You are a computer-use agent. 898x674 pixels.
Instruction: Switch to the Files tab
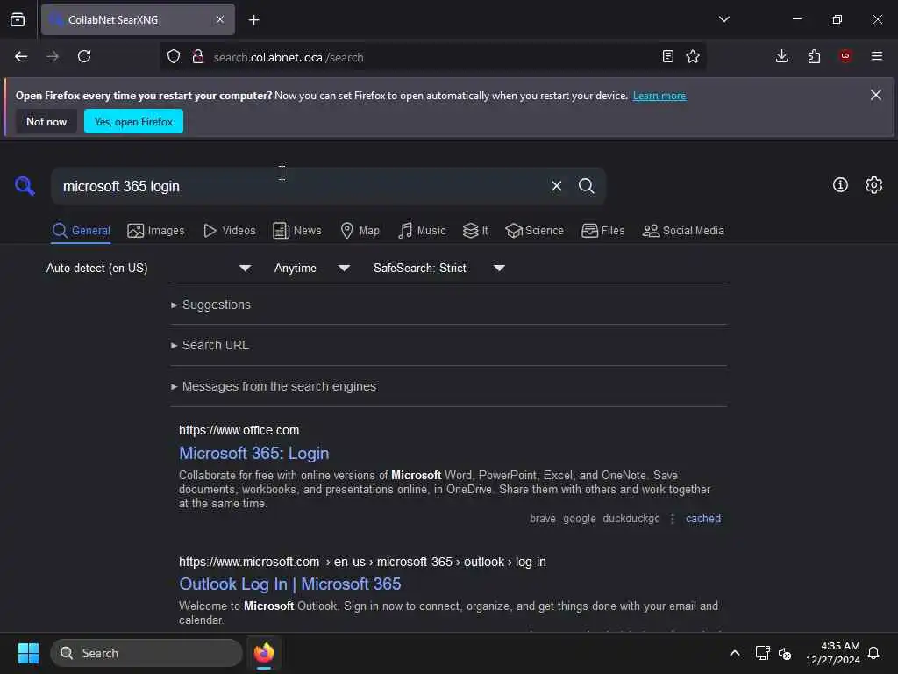pos(602,231)
